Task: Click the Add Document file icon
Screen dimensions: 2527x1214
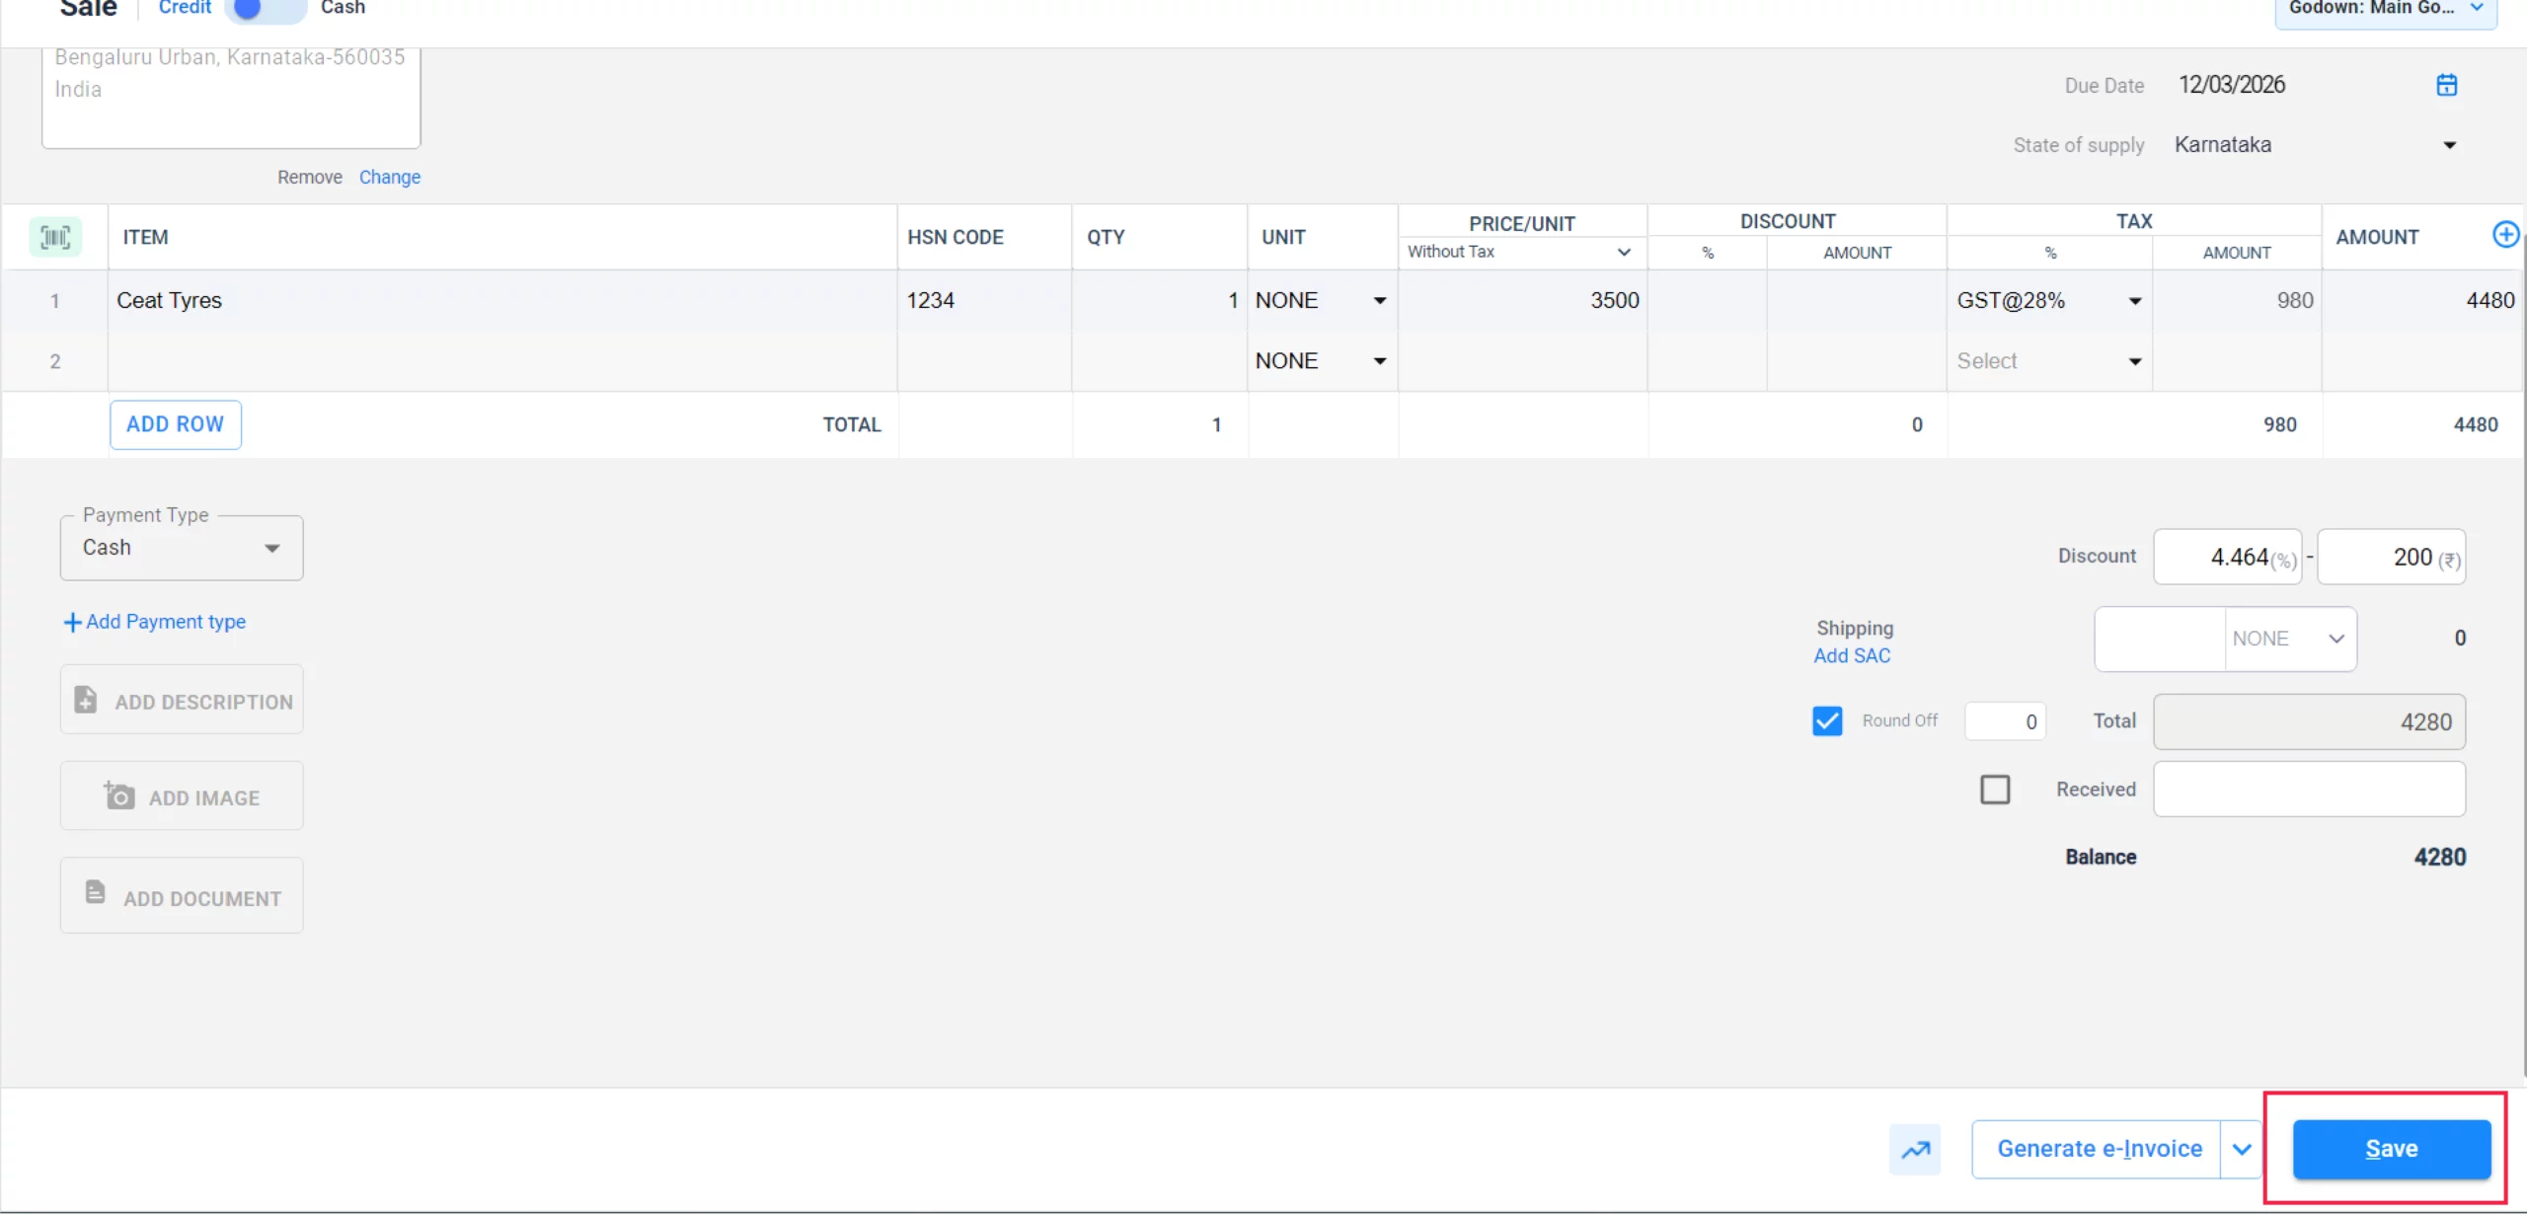Action: pos(95,893)
